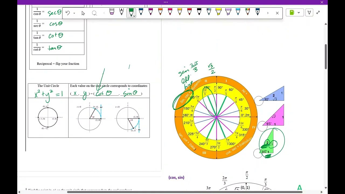This screenshot has height=194, width=345.
Task: Click the horizontal scrollbar thumb
Action: tap(185, 192)
